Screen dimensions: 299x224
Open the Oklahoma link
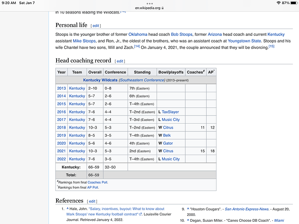(138, 34)
